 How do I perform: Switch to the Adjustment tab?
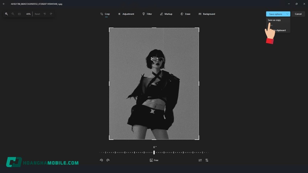[126, 14]
